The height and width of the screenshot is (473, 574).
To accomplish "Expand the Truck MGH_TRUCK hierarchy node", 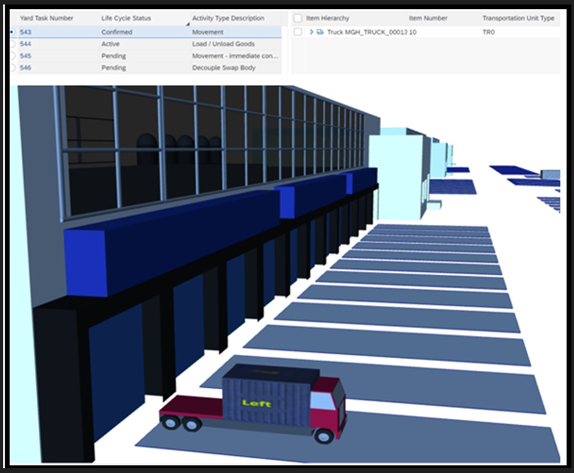I will pyautogui.click(x=311, y=32).
